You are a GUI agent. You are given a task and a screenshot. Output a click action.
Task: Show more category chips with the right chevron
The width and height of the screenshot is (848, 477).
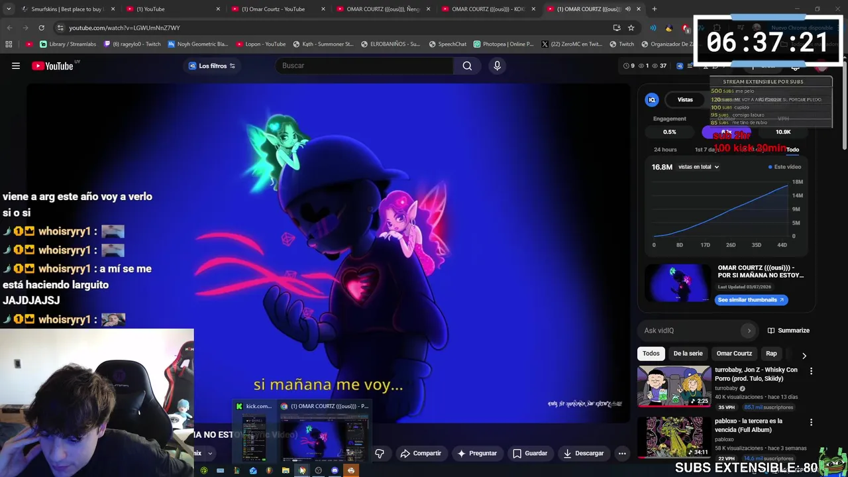coord(804,356)
